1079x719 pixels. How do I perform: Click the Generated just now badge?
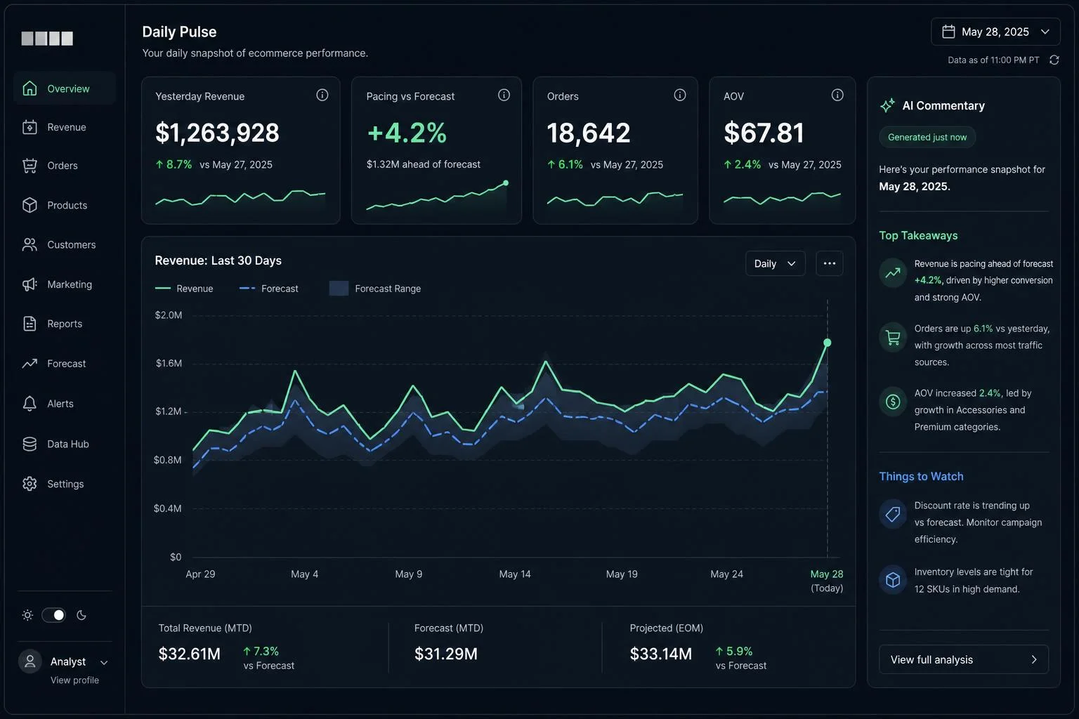927,137
